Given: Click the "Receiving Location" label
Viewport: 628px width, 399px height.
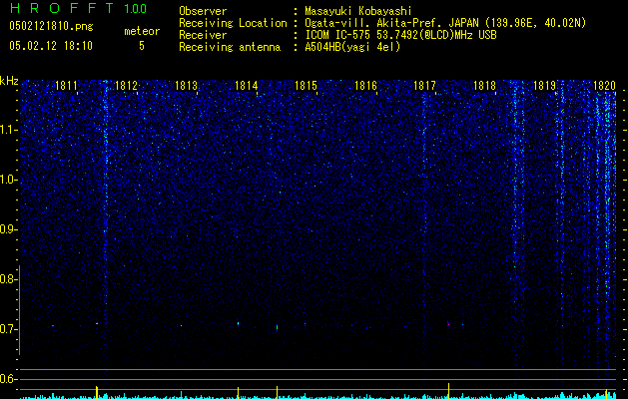Looking at the screenshot, I should coord(233,23).
